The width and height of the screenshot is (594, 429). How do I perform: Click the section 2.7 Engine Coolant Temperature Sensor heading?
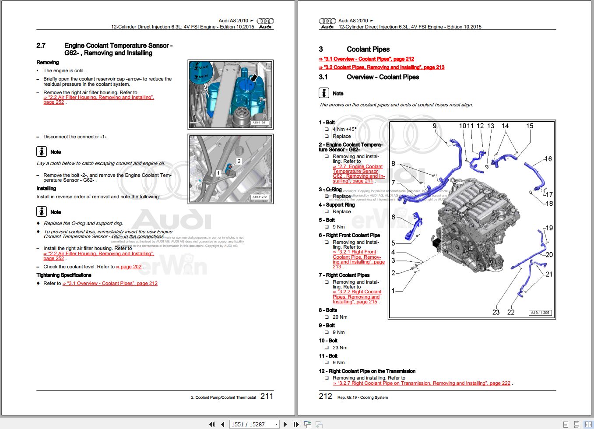[105, 49]
